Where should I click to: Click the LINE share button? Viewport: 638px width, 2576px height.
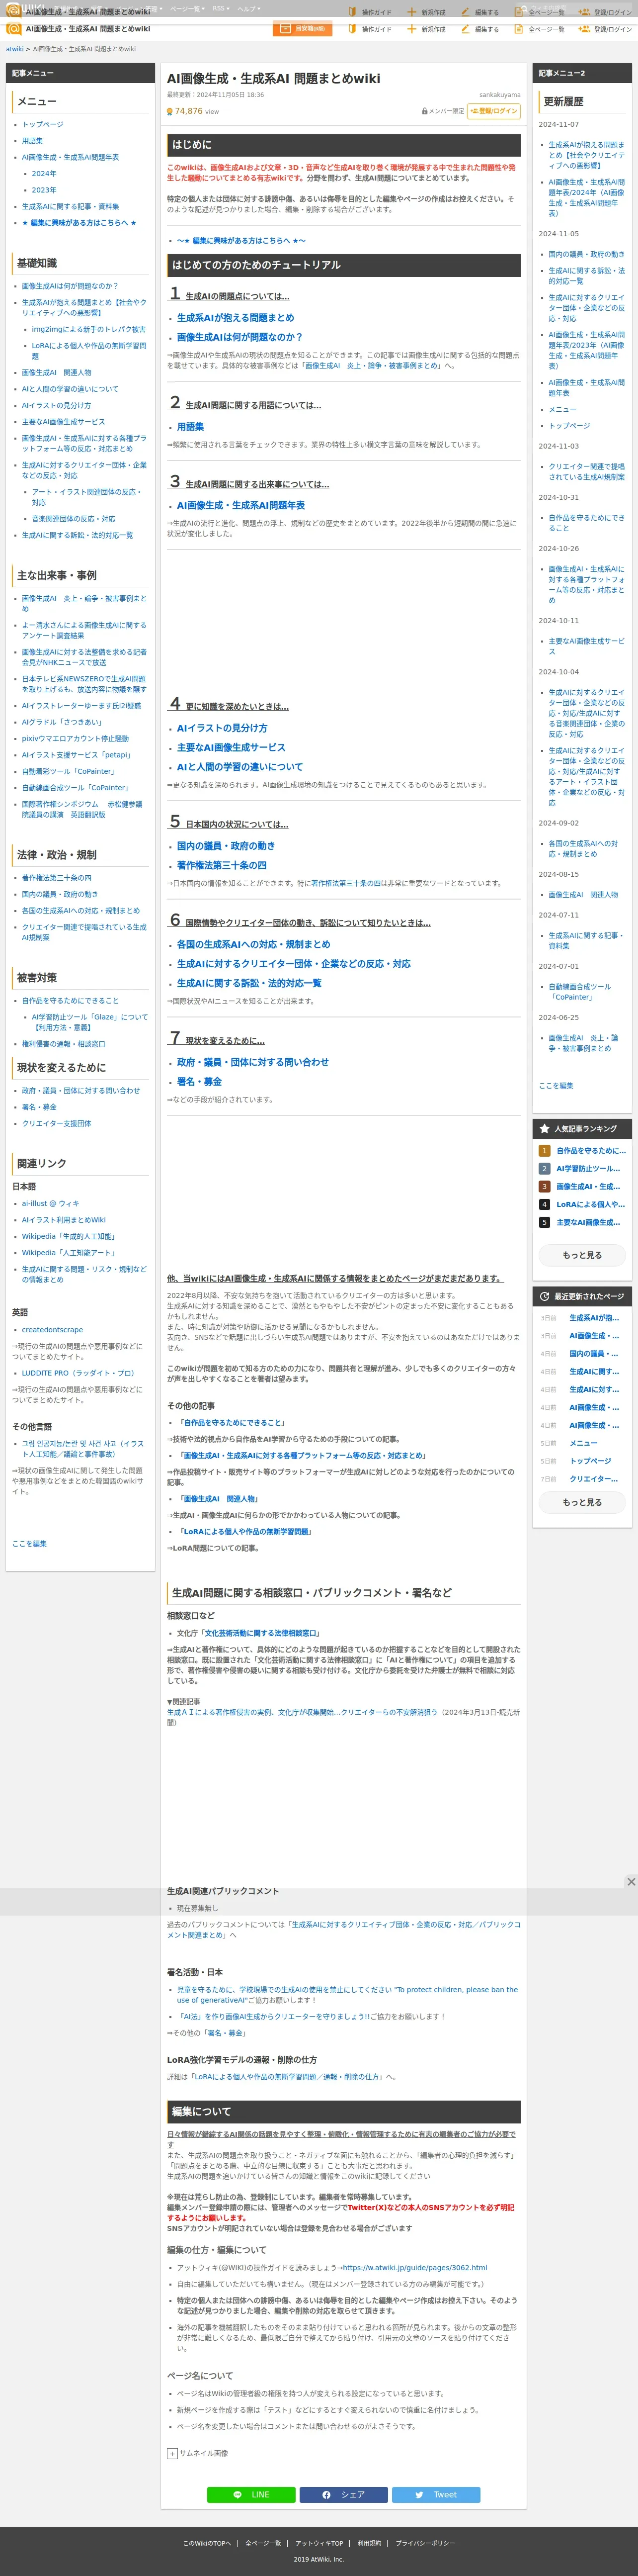[x=250, y=2494]
